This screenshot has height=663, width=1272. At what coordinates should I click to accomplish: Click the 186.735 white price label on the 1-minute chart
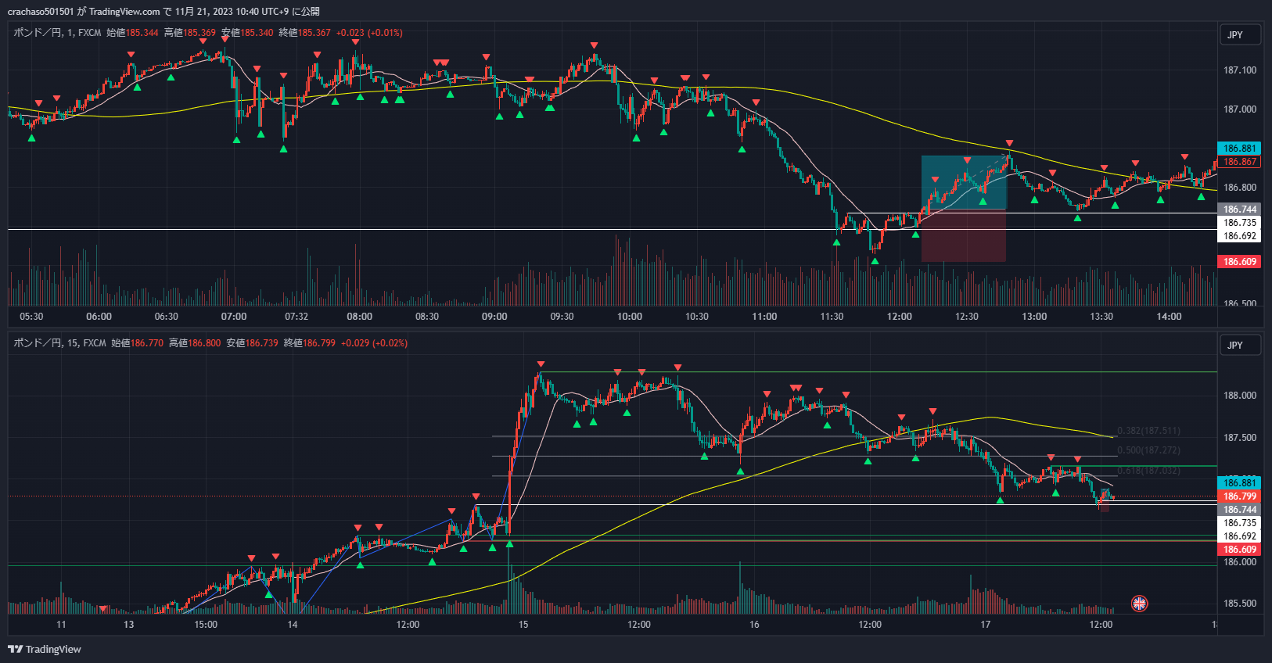pos(1239,223)
